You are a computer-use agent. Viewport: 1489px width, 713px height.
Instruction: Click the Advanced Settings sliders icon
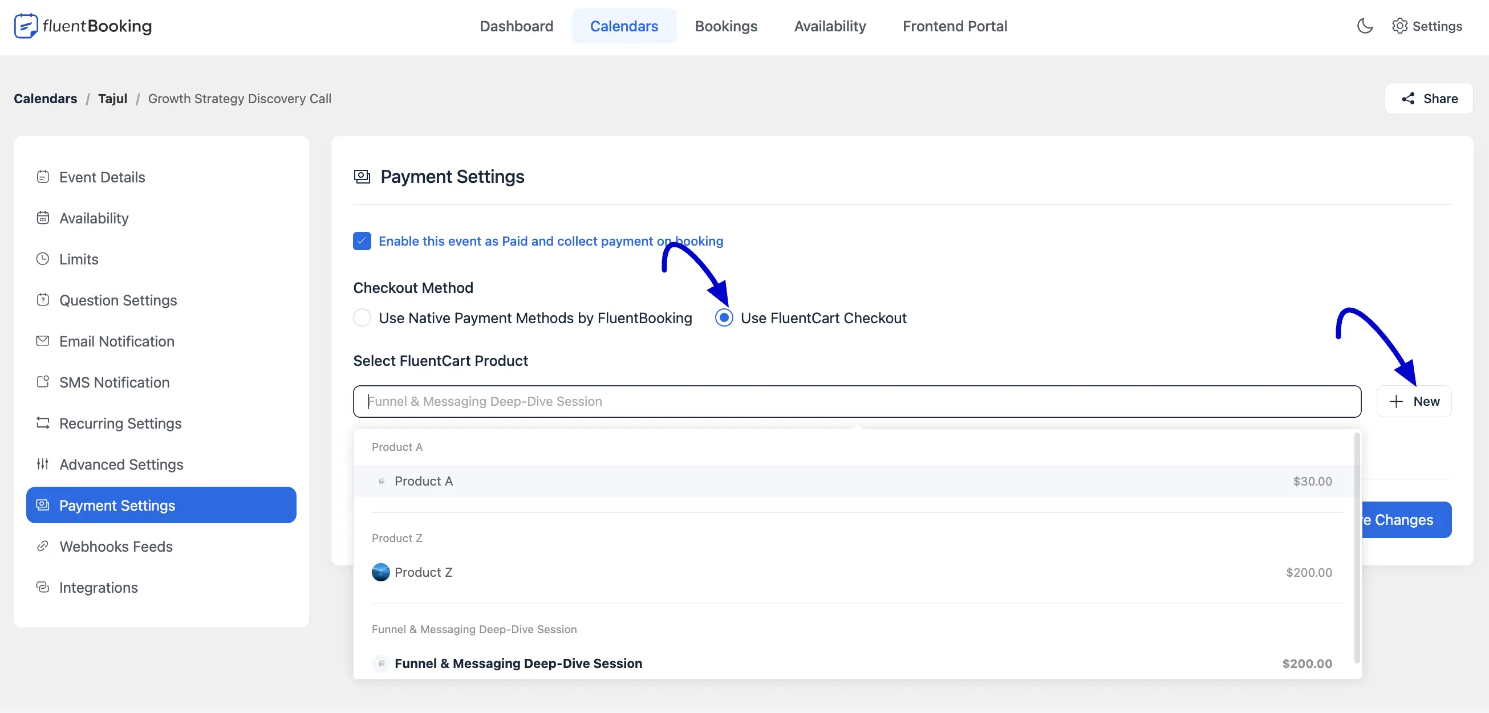43,464
